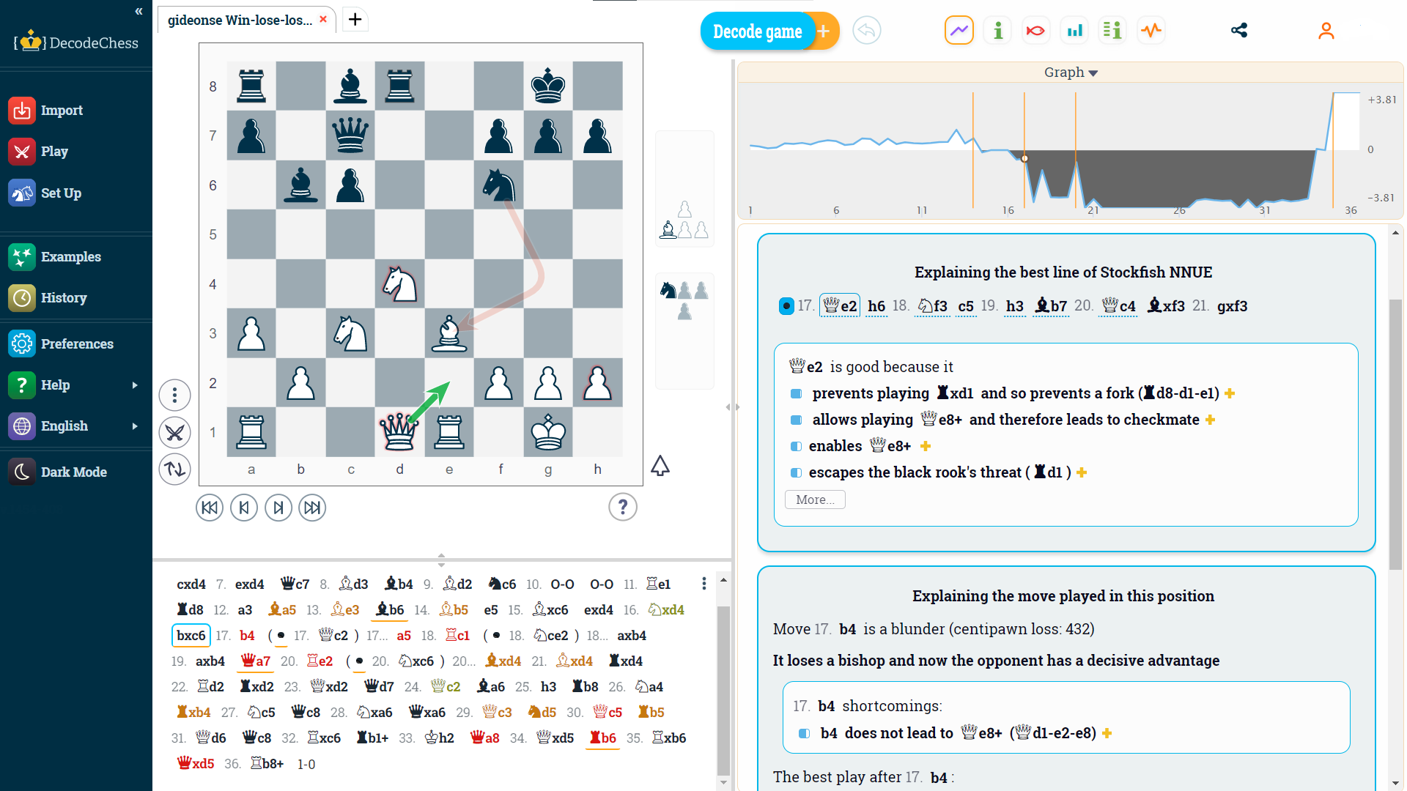Click the move notation expander arrows
This screenshot has height=791, width=1407.
coord(442,560)
